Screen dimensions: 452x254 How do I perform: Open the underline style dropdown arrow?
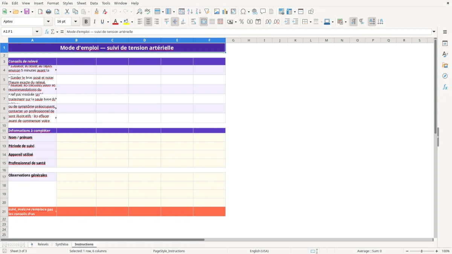[x=108, y=22]
